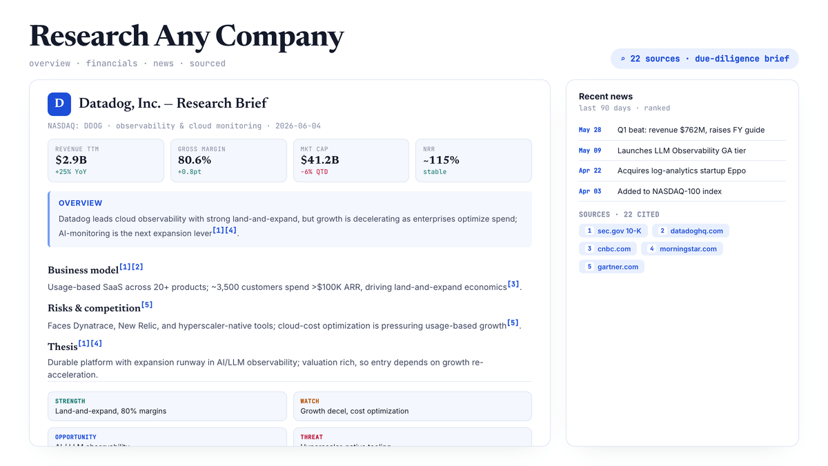Image resolution: width=828 pixels, height=466 pixels.
Task: Click the OVERVIEW label in the summary box
Action: coord(80,203)
